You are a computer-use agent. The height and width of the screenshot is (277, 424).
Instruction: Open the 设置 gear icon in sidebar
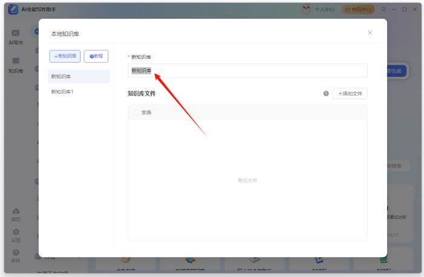pos(16,232)
